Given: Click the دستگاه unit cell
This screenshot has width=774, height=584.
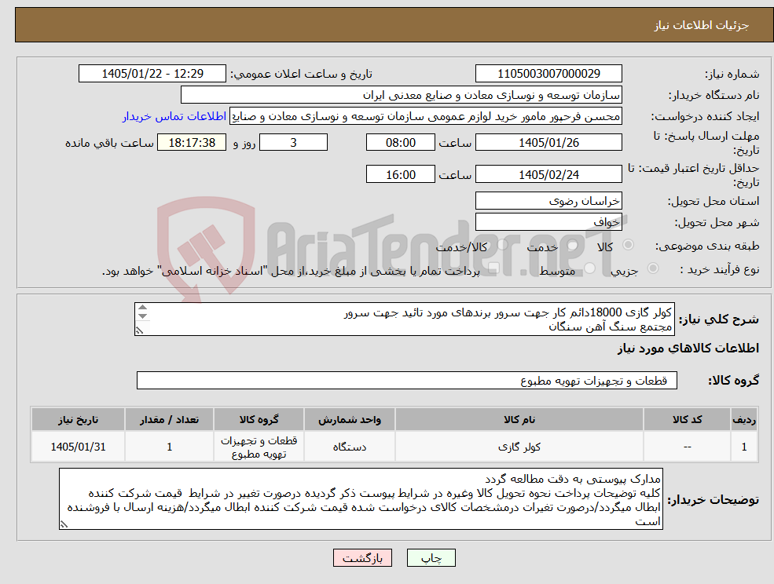Looking at the screenshot, I should pos(350,447).
